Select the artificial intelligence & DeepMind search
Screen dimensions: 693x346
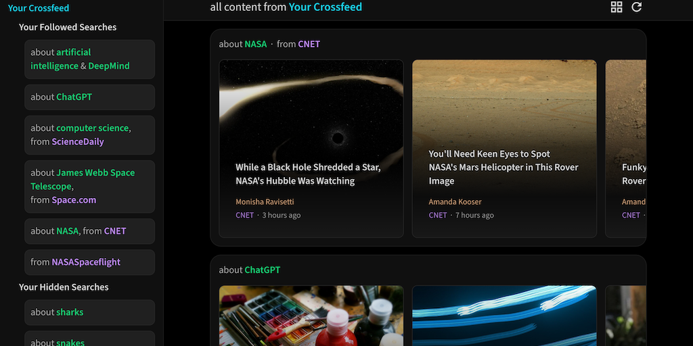pyautogui.click(x=90, y=59)
